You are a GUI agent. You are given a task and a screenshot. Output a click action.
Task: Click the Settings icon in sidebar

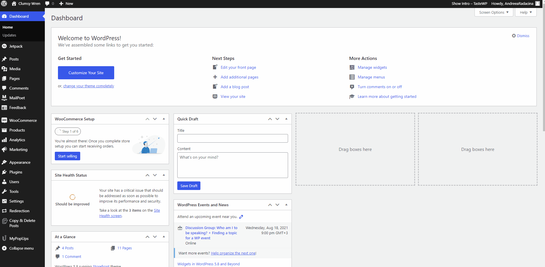(4, 201)
